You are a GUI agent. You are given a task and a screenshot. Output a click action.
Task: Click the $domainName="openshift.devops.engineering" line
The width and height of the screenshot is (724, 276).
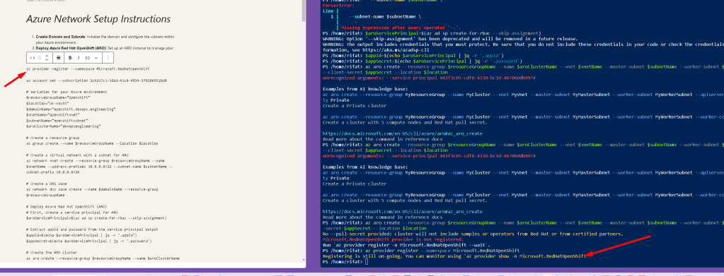point(71,109)
